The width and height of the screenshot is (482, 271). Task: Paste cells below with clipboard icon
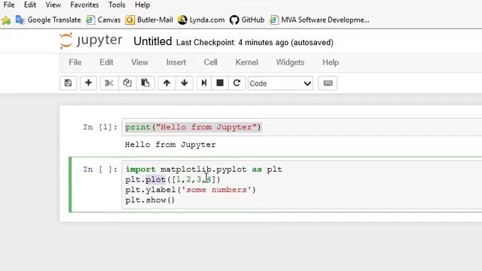pyautogui.click(x=145, y=83)
